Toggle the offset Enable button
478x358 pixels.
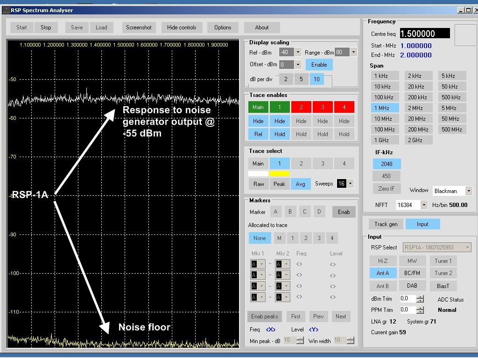tap(319, 64)
